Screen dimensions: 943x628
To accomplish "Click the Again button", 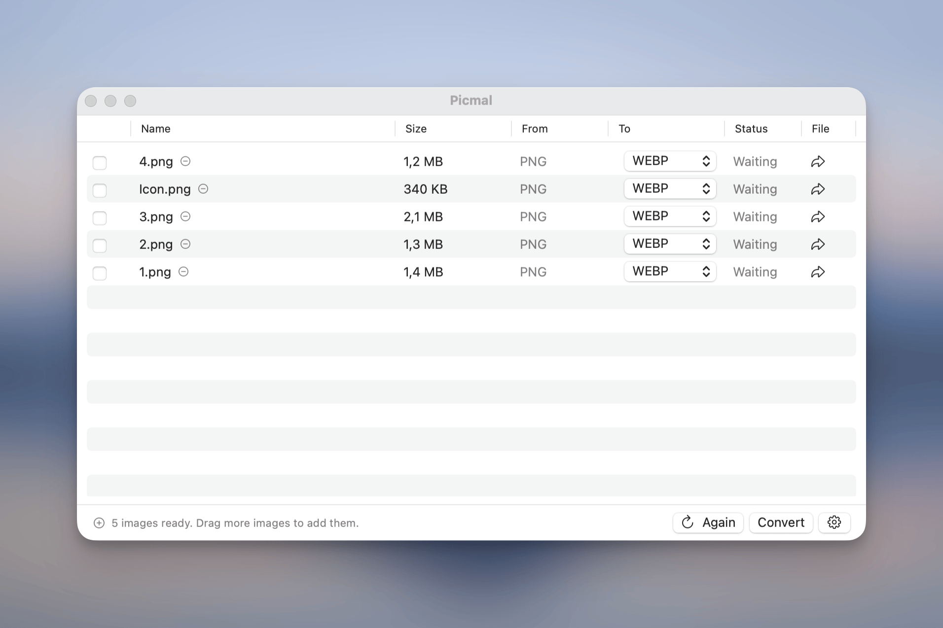I will 708,523.
